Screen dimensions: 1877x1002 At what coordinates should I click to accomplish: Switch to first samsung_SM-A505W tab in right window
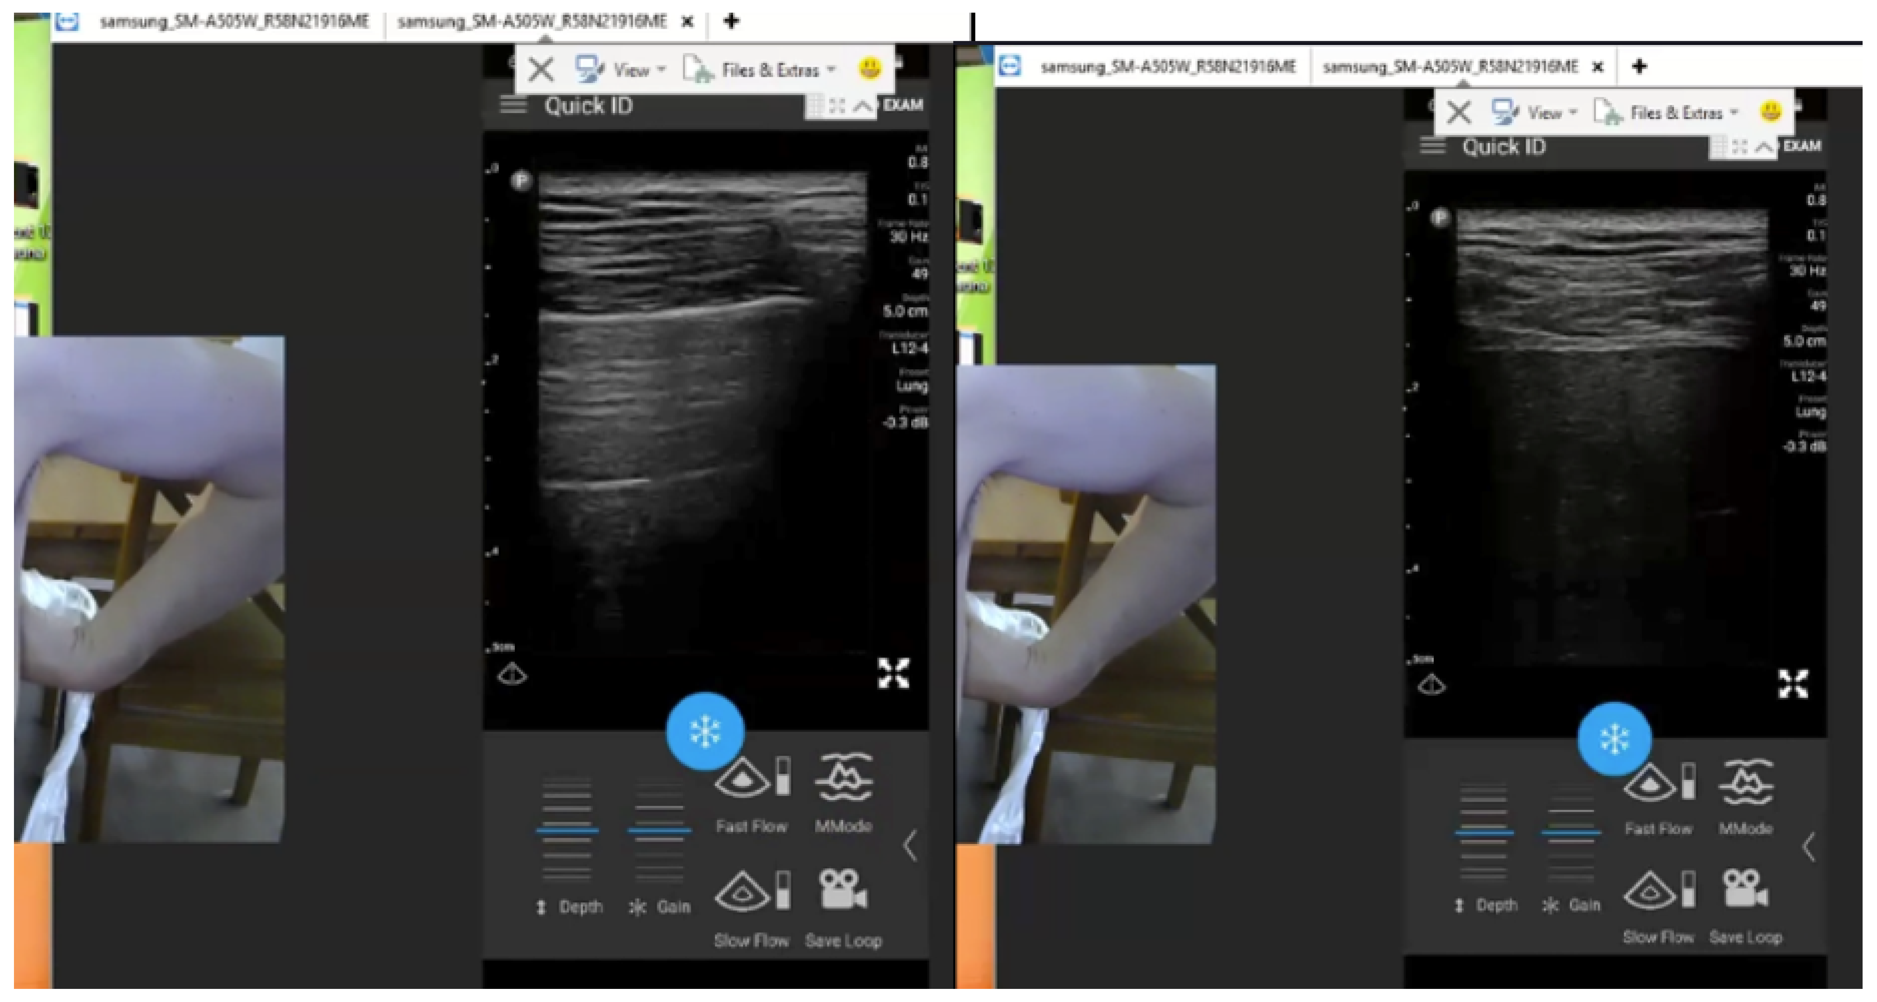point(1168,66)
